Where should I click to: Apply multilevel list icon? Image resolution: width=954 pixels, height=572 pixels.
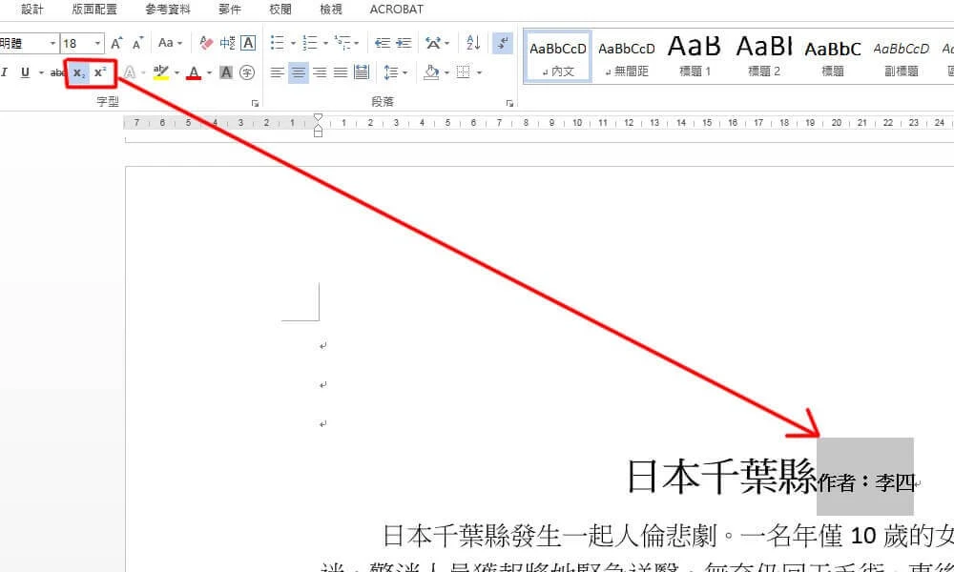(x=342, y=43)
